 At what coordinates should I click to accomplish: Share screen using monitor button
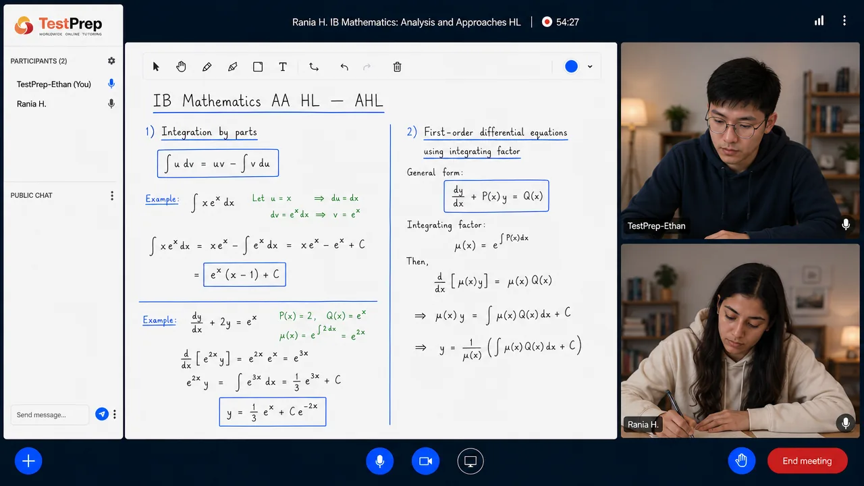470,461
